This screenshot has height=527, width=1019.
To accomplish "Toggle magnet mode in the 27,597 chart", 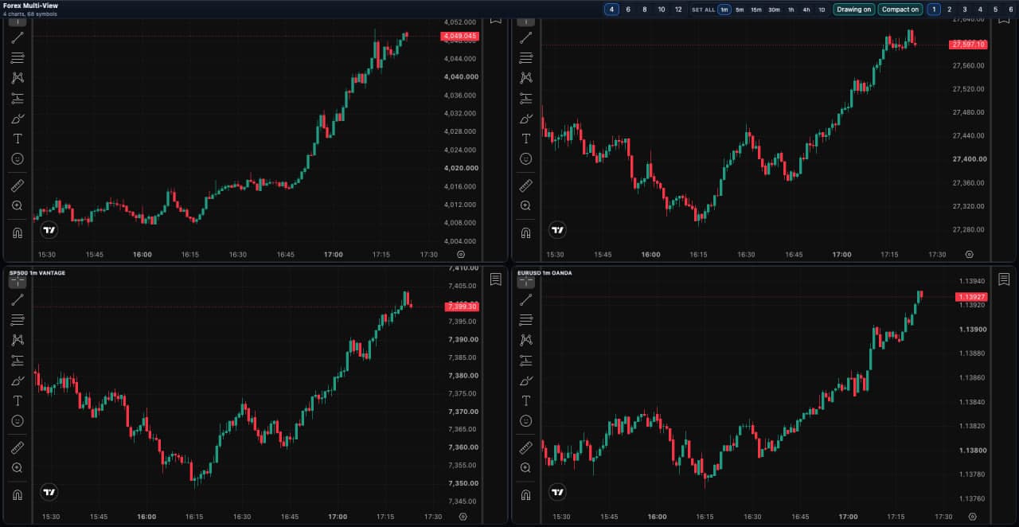I will point(525,233).
